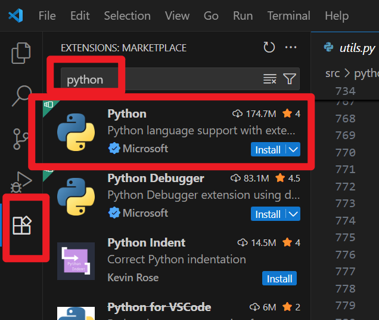Click the Python file icon on utils.py tab
The image size is (379, 320).
pos(328,47)
